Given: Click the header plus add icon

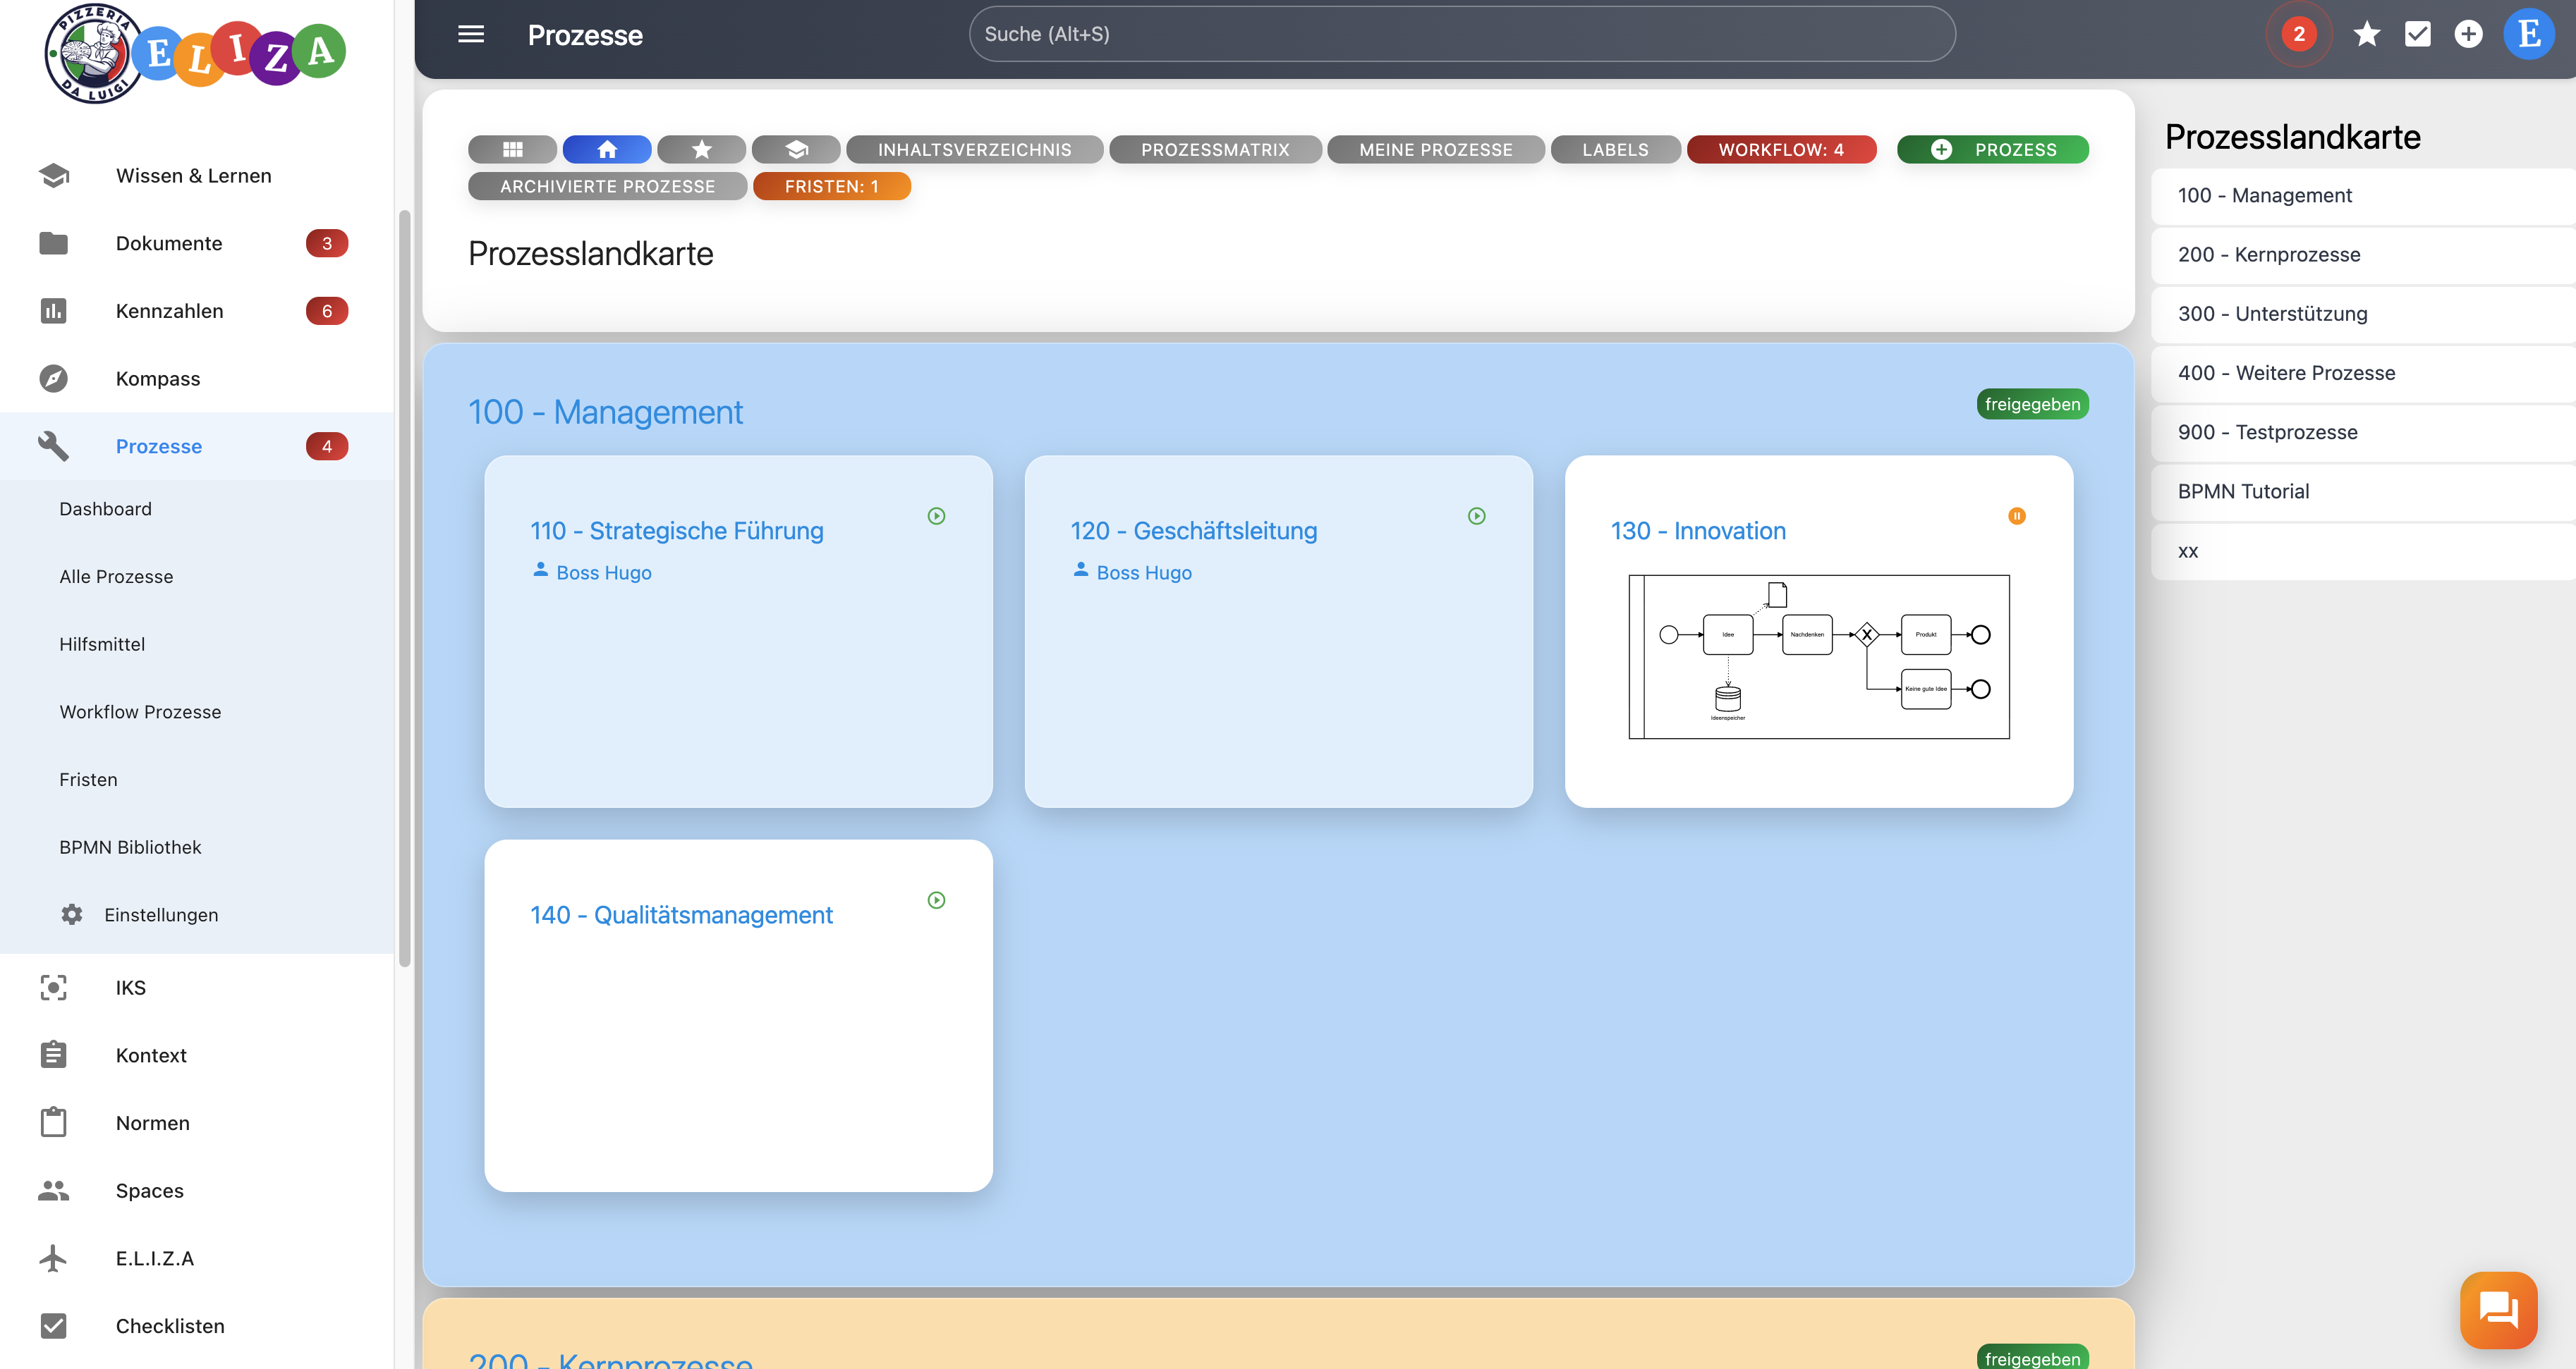Looking at the screenshot, I should point(2468,34).
